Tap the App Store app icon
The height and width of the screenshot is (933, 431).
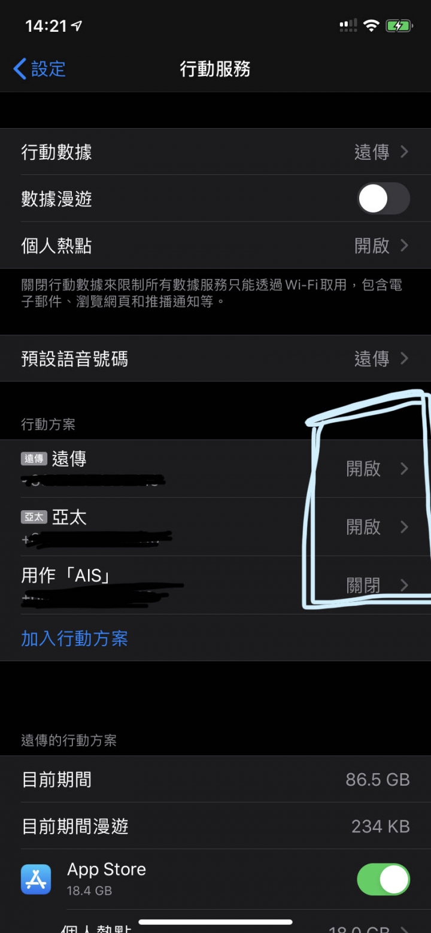point(36,879)
